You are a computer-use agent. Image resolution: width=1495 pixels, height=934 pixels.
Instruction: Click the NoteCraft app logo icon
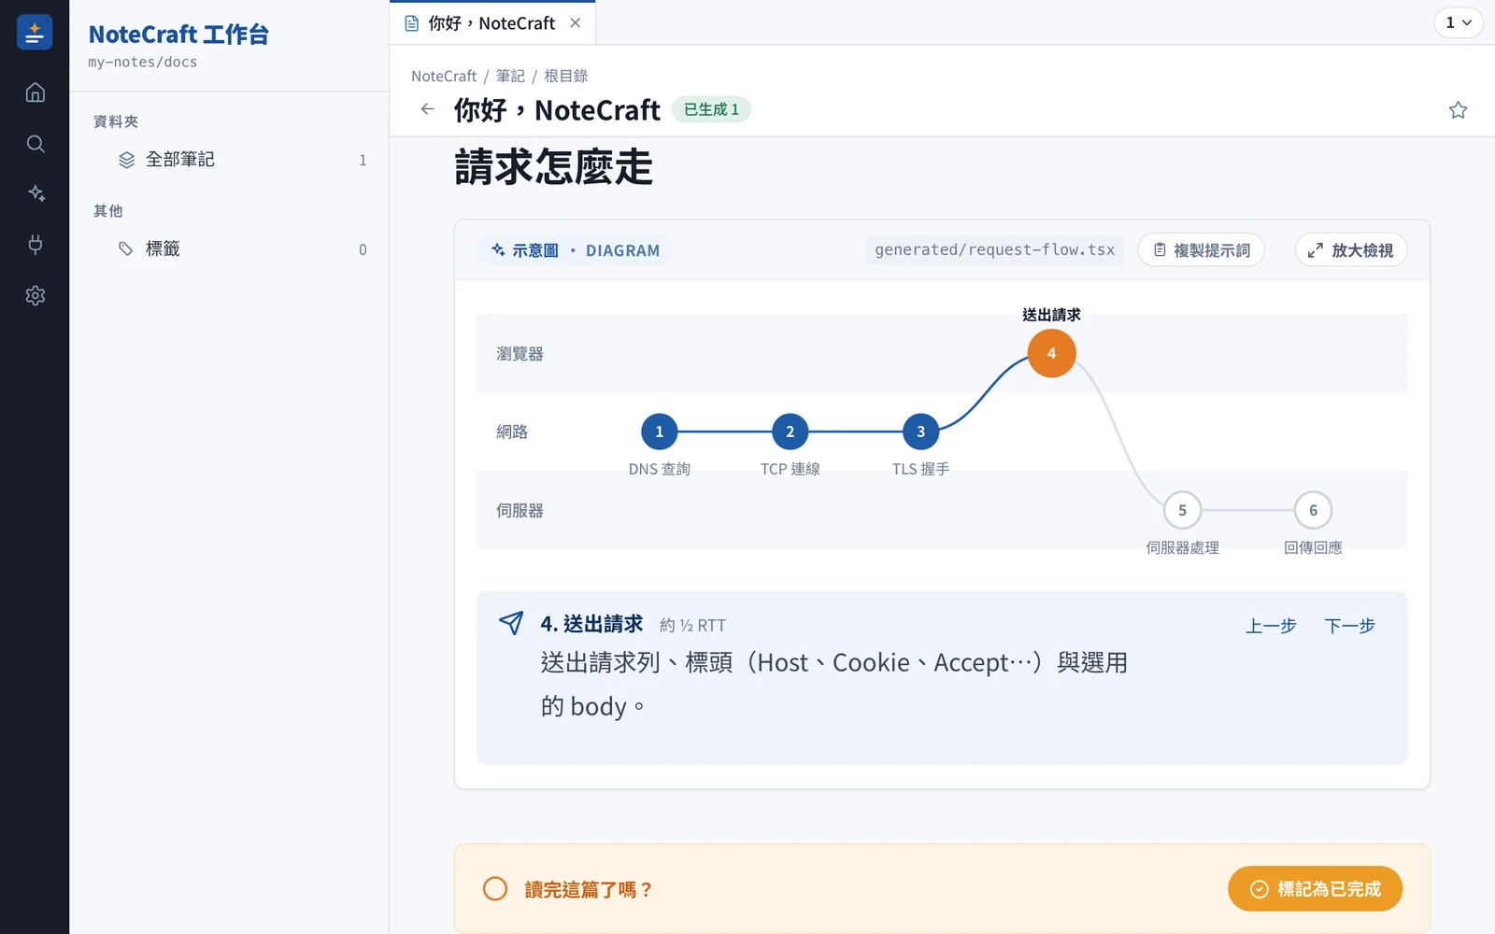[x=35, y=33]
